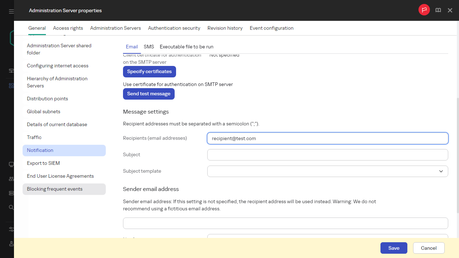Viewport: 459px width, 258px height.
Task: Select Blocking frequent events in the sidebar
Action: (x=55, y=189)
